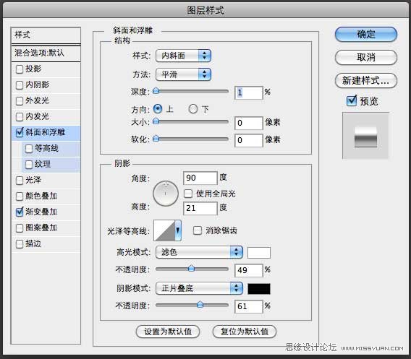
Task: Tick the 外发光 outer glow checkbox
Action: [20, 101]
